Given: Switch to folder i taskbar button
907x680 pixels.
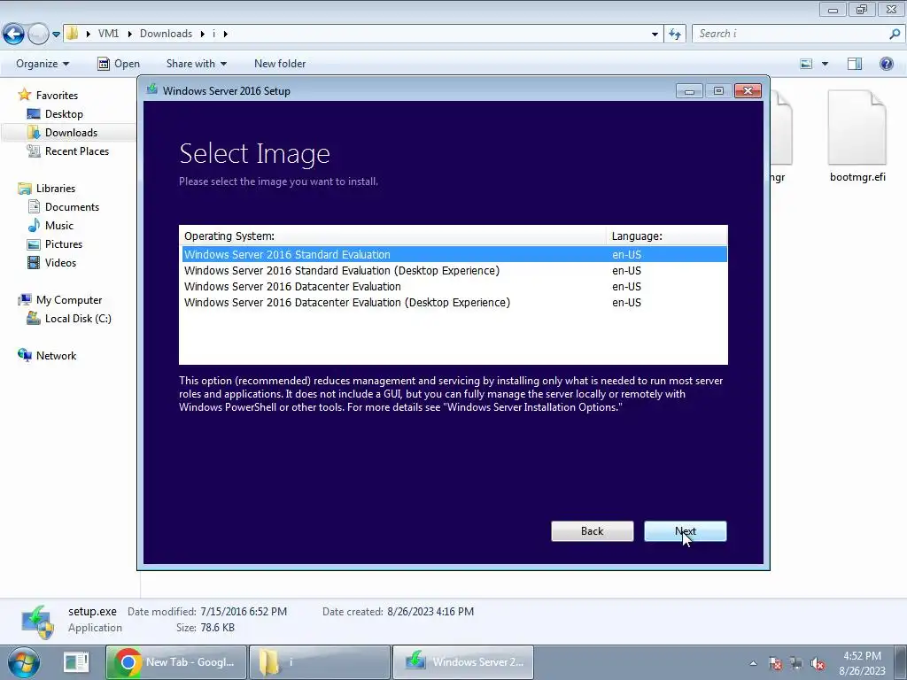Looking at the screenshot, I should 319,662.
